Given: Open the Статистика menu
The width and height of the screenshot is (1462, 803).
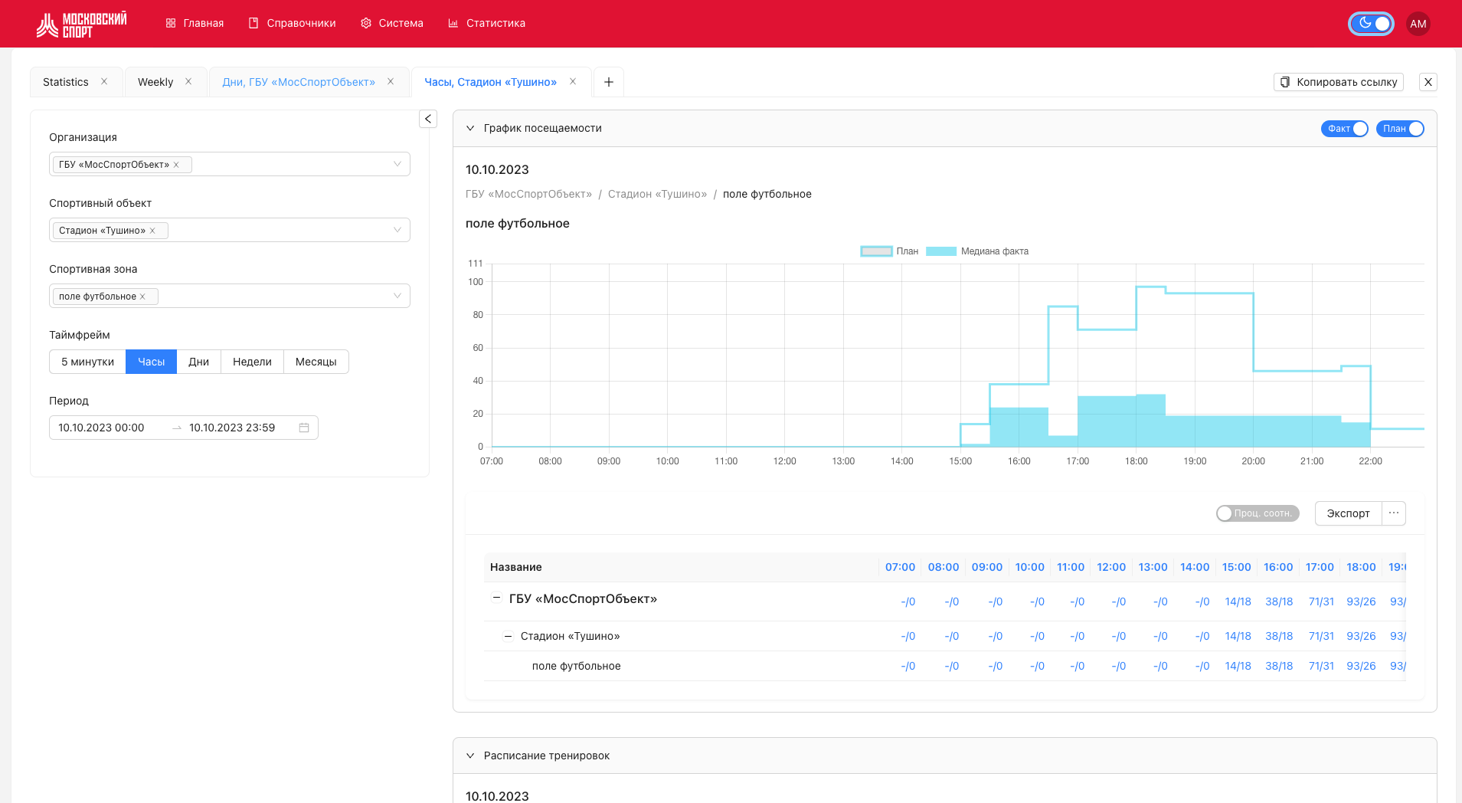Looking at the screenshot, I should coord(487,24).
